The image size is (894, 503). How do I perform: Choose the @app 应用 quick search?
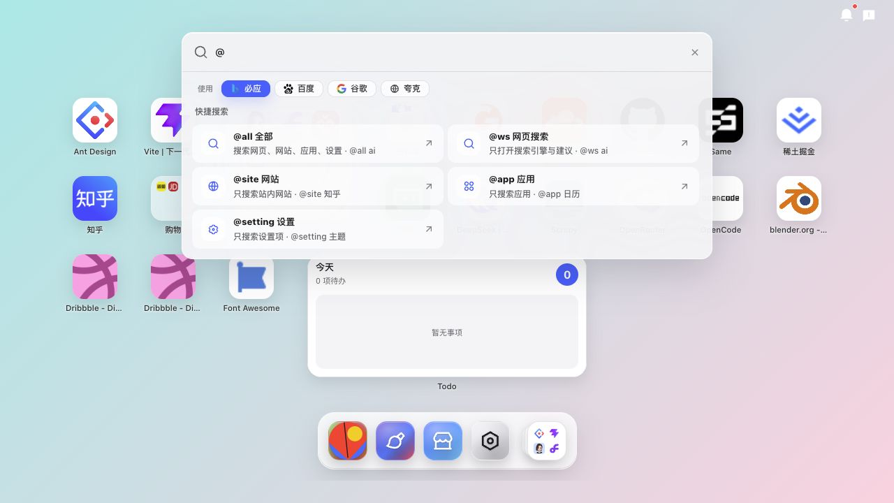point(573,187)
